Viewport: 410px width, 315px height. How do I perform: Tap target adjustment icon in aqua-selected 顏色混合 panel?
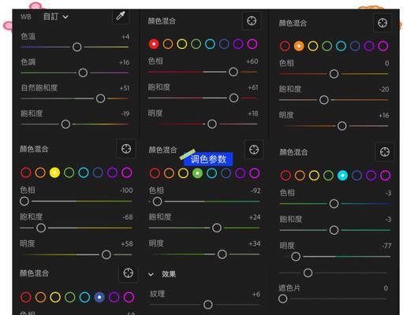click(385, 152)
